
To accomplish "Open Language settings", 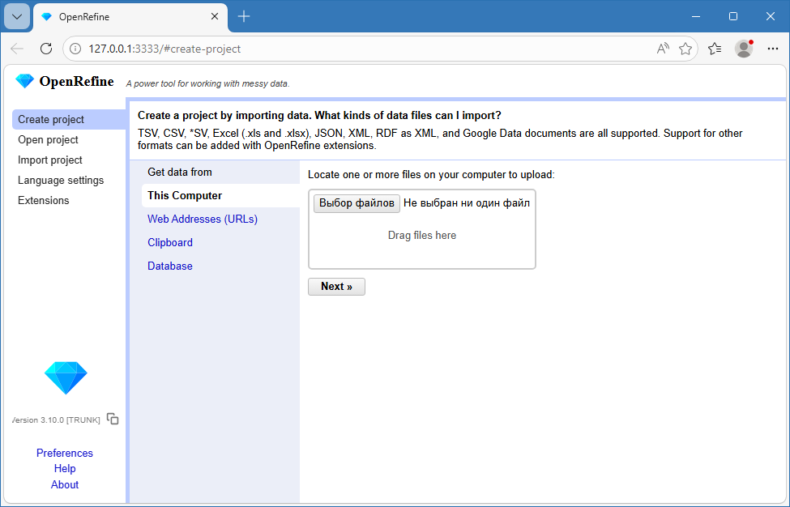I will pyautogui.click(x=61, y=180).
